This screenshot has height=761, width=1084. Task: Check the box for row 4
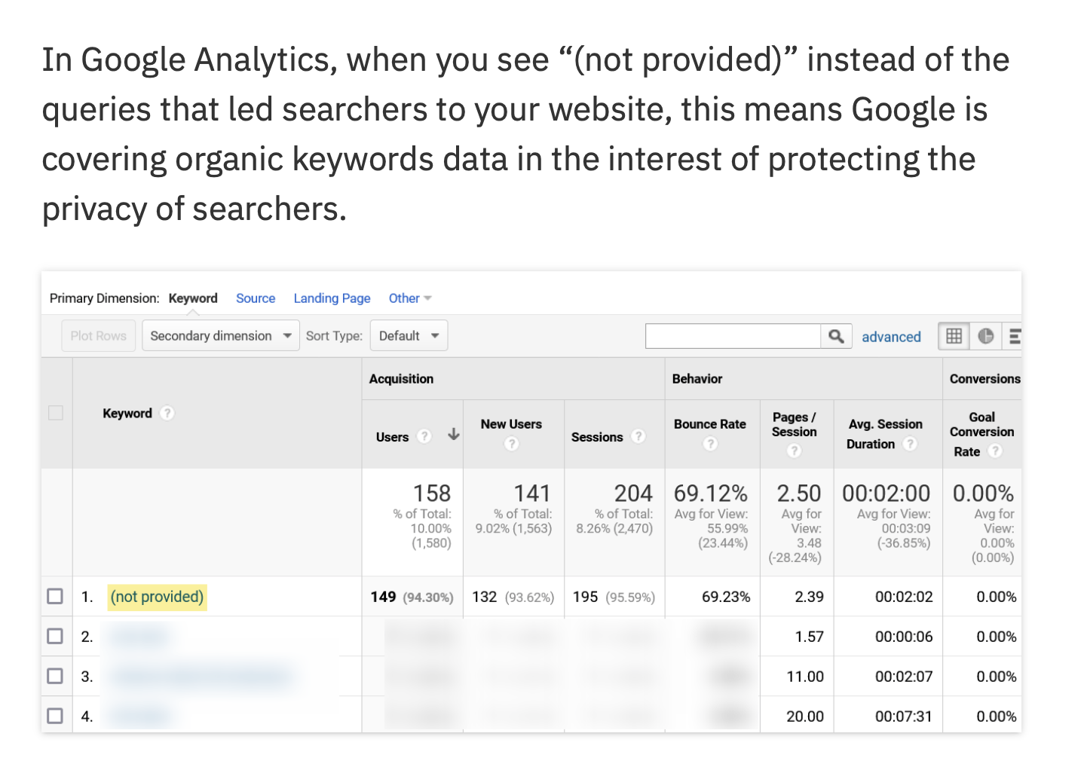(x=55, y=715)
